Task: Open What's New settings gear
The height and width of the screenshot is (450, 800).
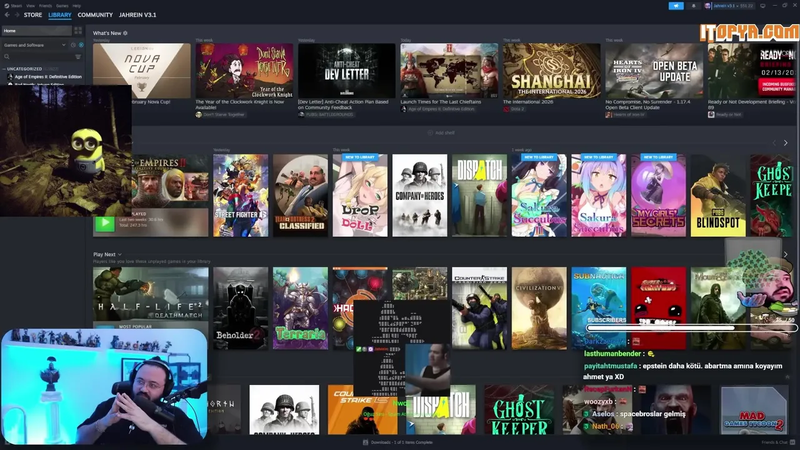Action: pyautogui.click(x=125, y=33)
